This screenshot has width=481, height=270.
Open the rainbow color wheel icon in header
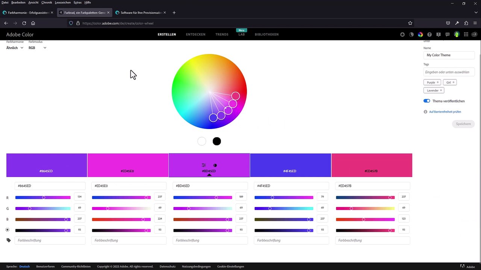pos(420,34)
